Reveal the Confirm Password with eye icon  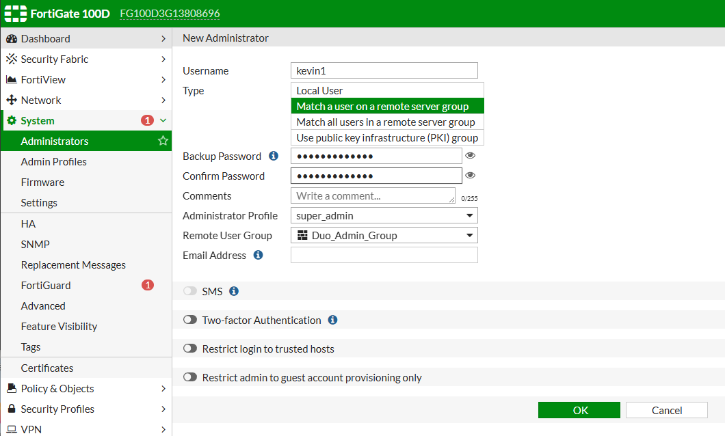pos(471,176)
